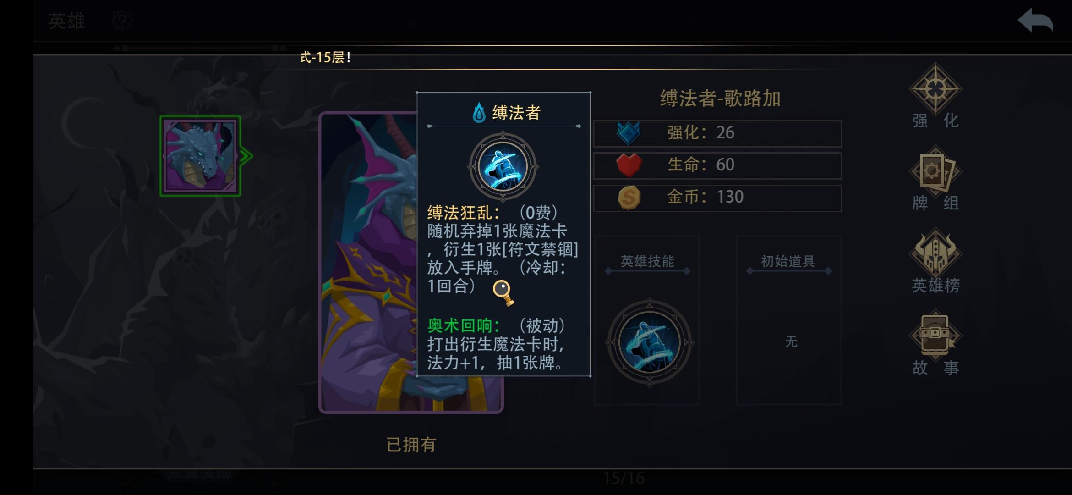Tap the 强化: 26 stat row

coord(717,133)
